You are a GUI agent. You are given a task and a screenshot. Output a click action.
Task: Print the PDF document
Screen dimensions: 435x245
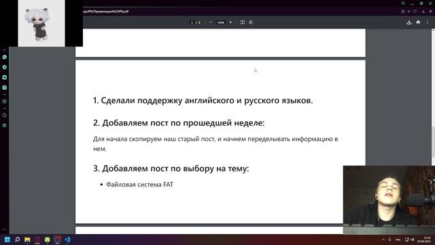coord(418,22)
